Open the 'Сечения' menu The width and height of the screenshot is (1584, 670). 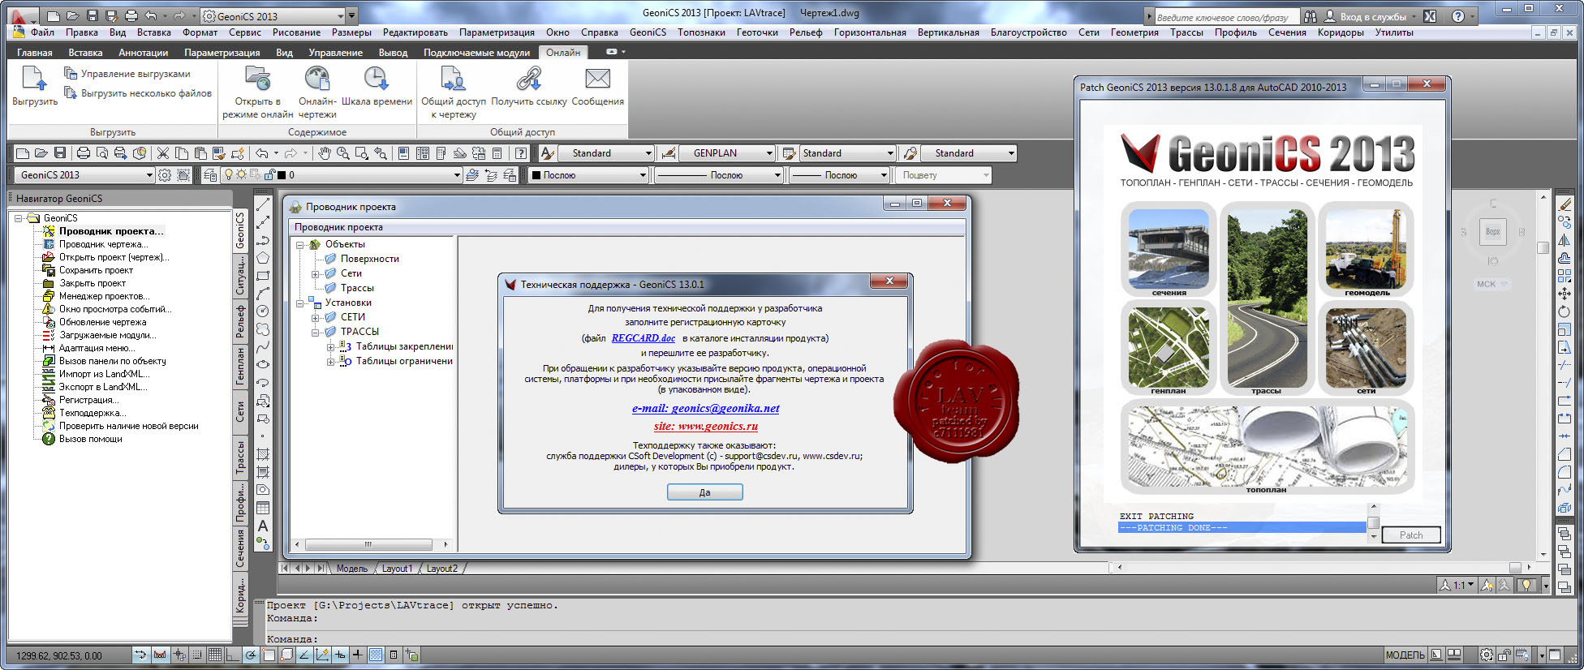click(x=1287, y=32)
